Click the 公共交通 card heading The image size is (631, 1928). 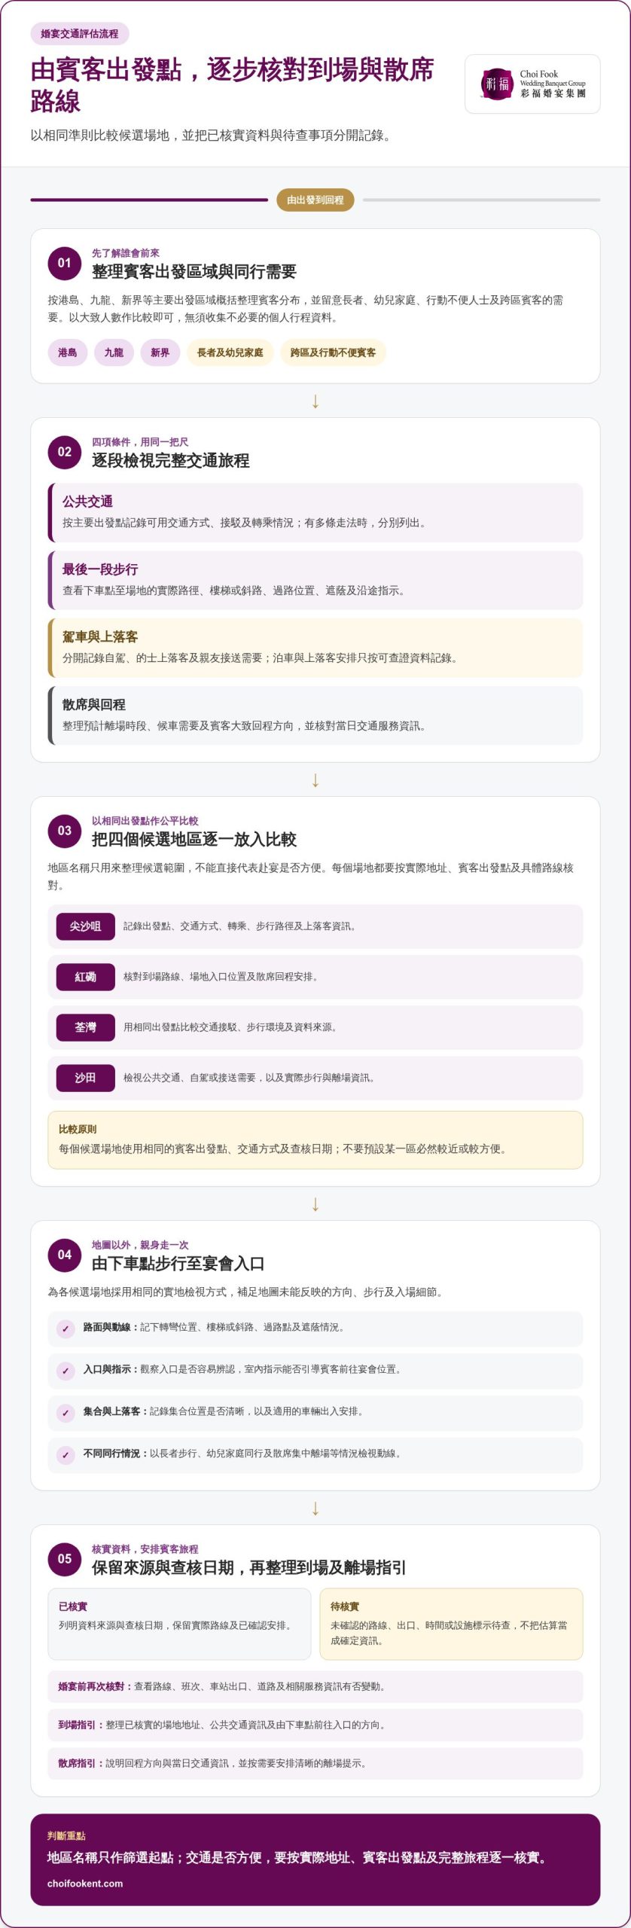click(87, 502)
